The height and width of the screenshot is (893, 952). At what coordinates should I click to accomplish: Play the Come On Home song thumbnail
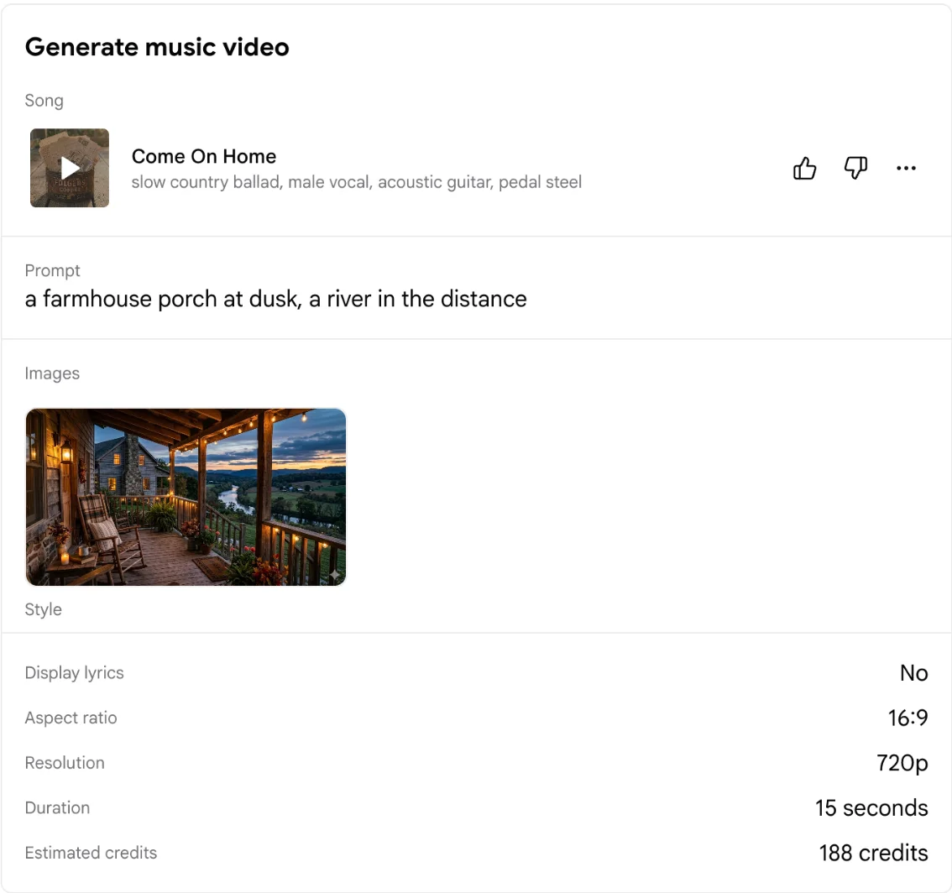tap(70, 168)
